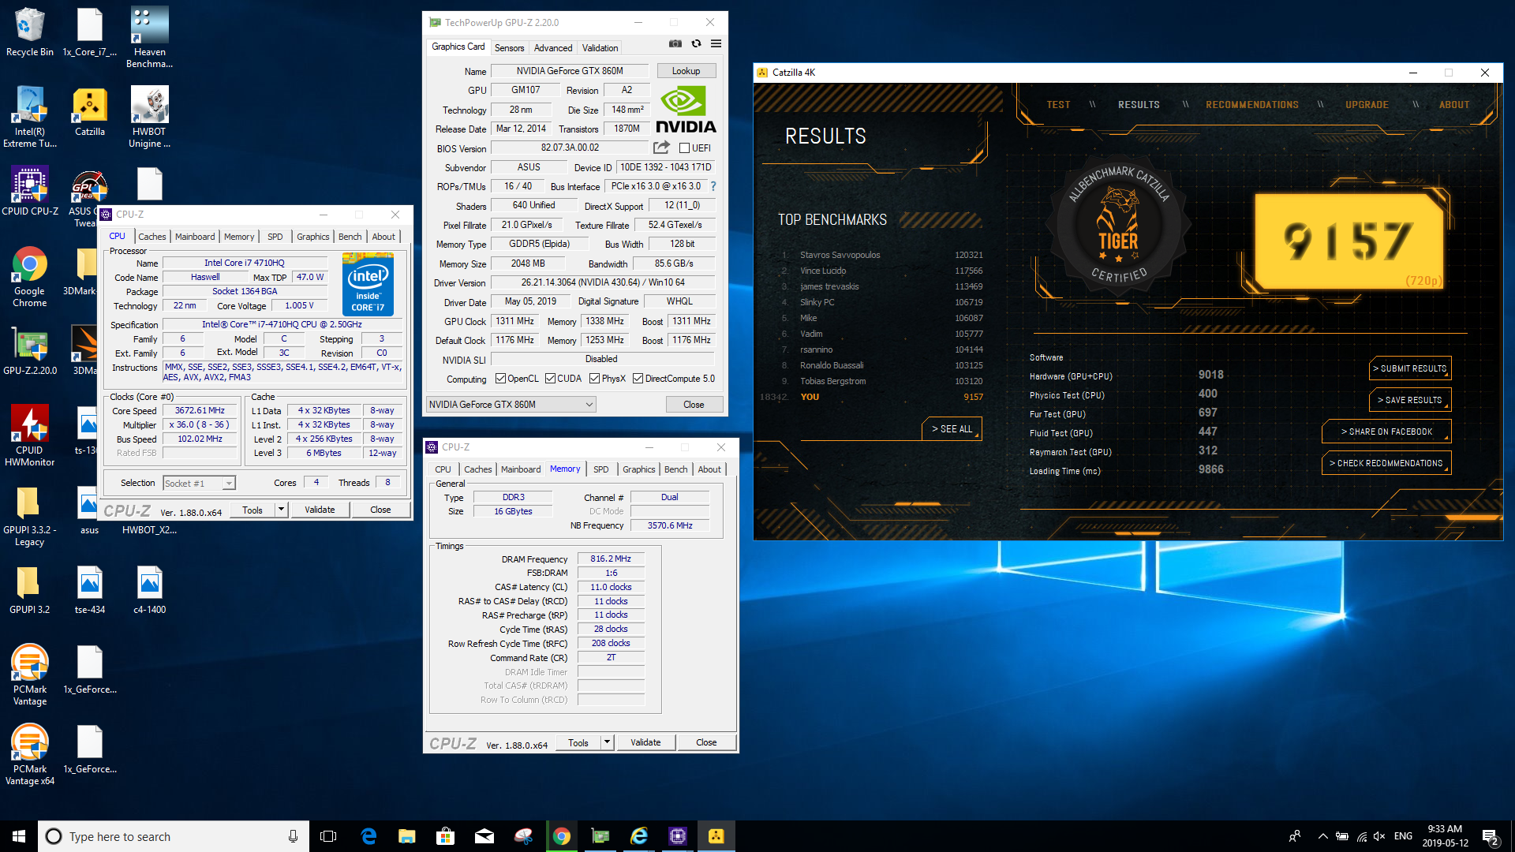Open c4-1400 image file

[x=149, y=590]
